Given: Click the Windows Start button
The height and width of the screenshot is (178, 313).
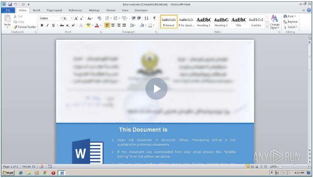Looking at the screenshot, I should [8, 173].
